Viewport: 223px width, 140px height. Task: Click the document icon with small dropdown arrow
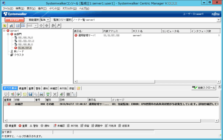[x=74, y=94]
